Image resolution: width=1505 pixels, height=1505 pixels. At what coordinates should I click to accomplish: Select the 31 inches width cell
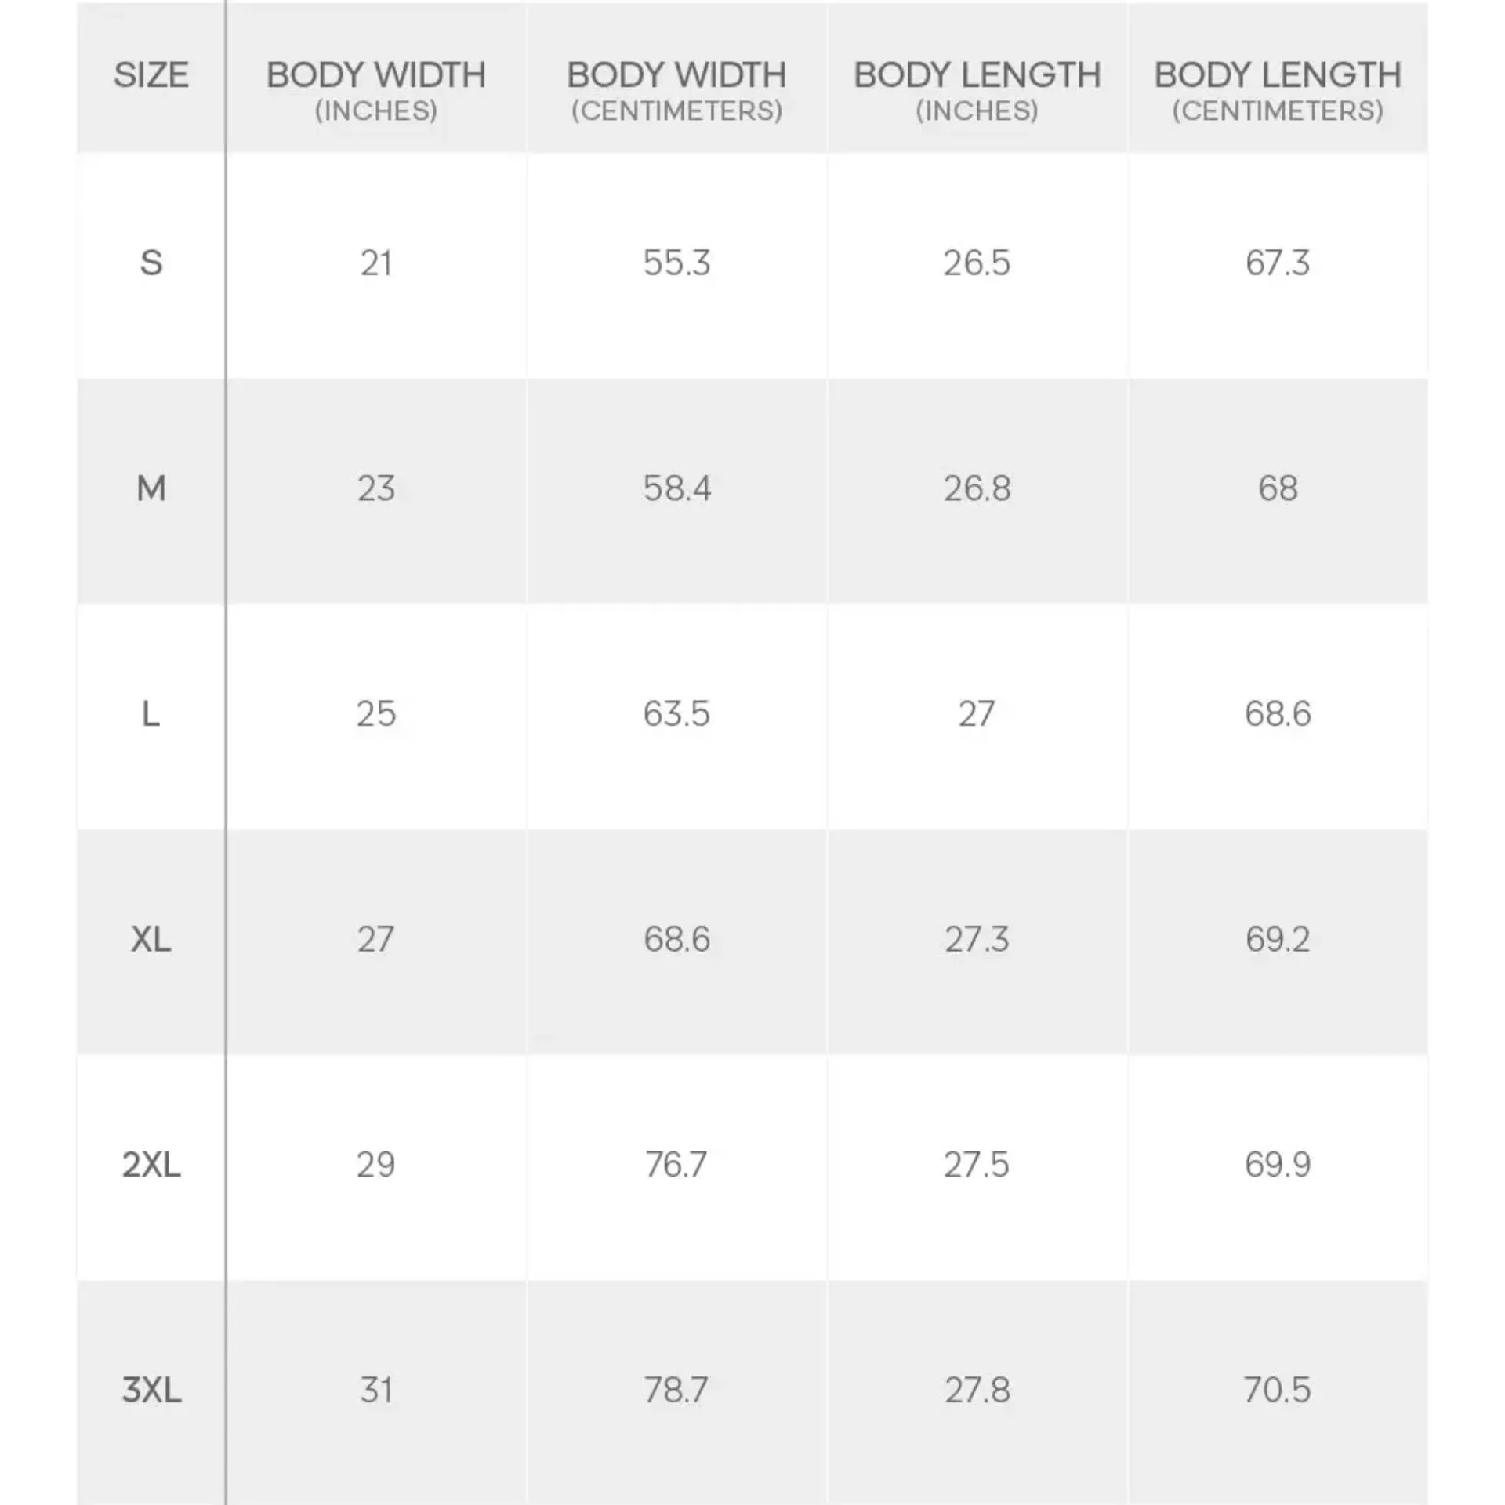tap(376, 1390)
